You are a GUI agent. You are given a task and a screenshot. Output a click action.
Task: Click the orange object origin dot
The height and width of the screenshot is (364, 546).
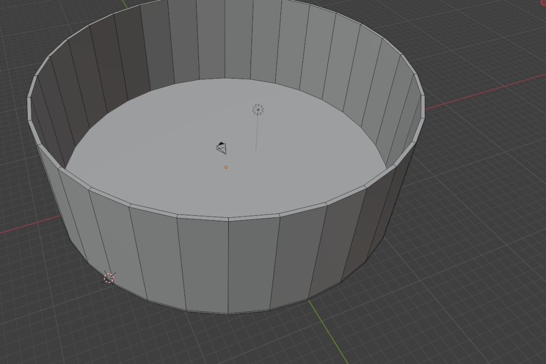pos(226,167)
